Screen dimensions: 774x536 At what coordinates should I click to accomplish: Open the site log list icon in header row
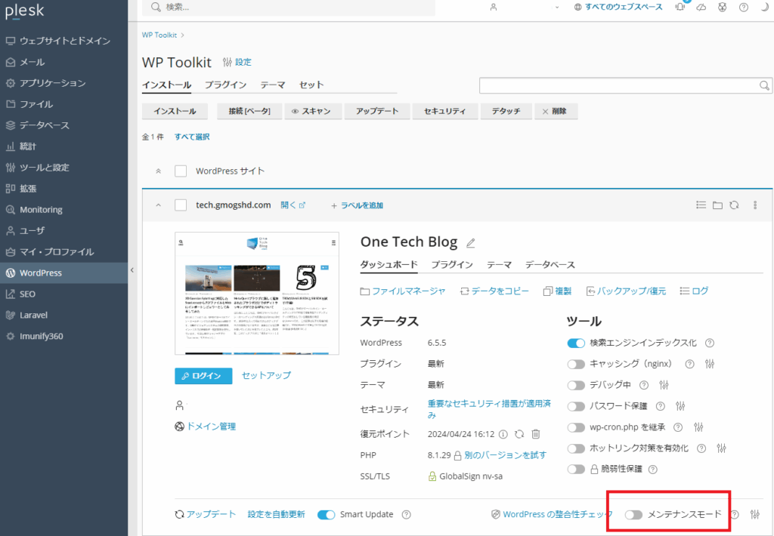tap(701, 205)
